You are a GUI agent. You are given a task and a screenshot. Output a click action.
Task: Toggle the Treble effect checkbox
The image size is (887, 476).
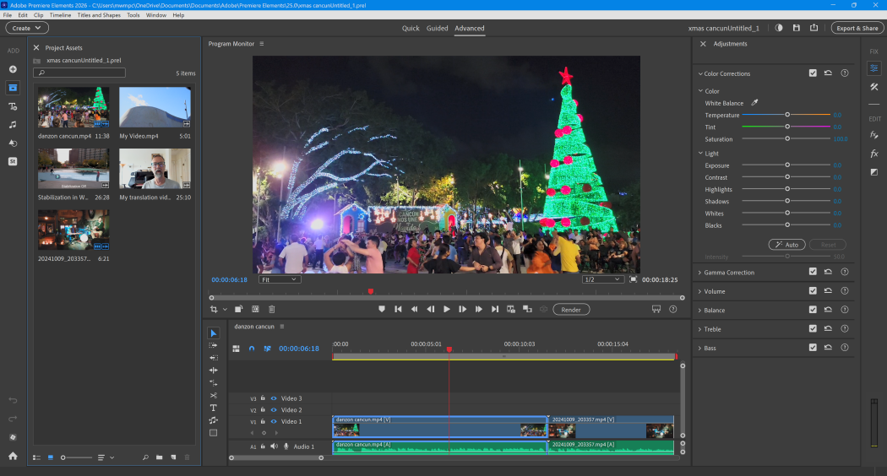point(813,328)
